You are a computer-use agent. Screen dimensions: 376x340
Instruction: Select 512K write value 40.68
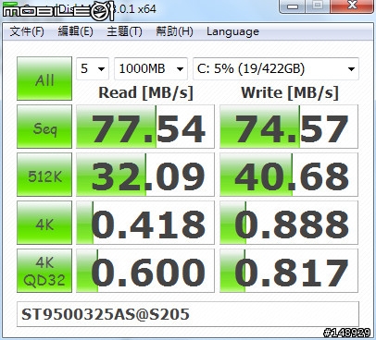pyautogui.click(x=289, y=175)
